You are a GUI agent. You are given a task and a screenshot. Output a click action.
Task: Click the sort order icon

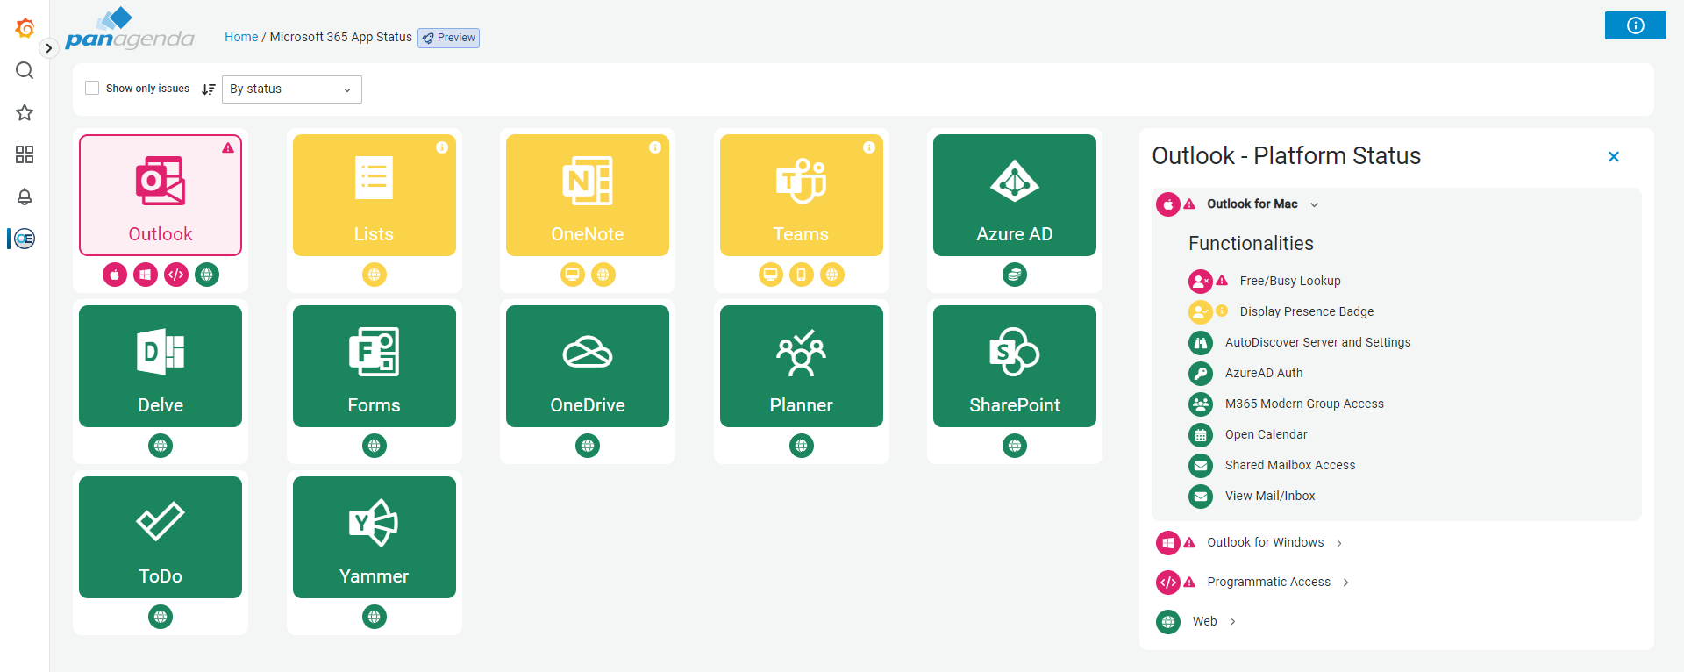tap(208, 89)
